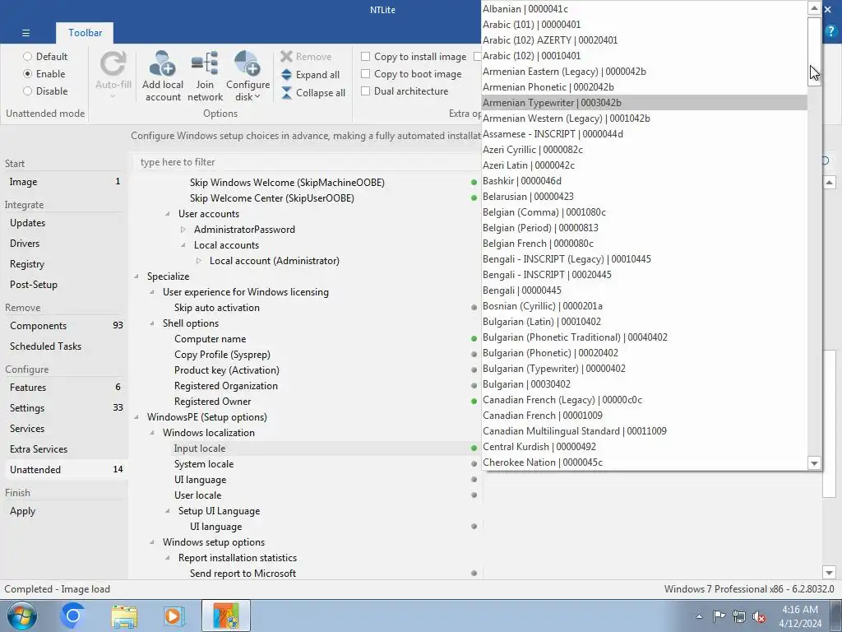Collapse WindowsPE (Setup options) section
This screenshot has width=842, height=632.
[x=136, y=417]
